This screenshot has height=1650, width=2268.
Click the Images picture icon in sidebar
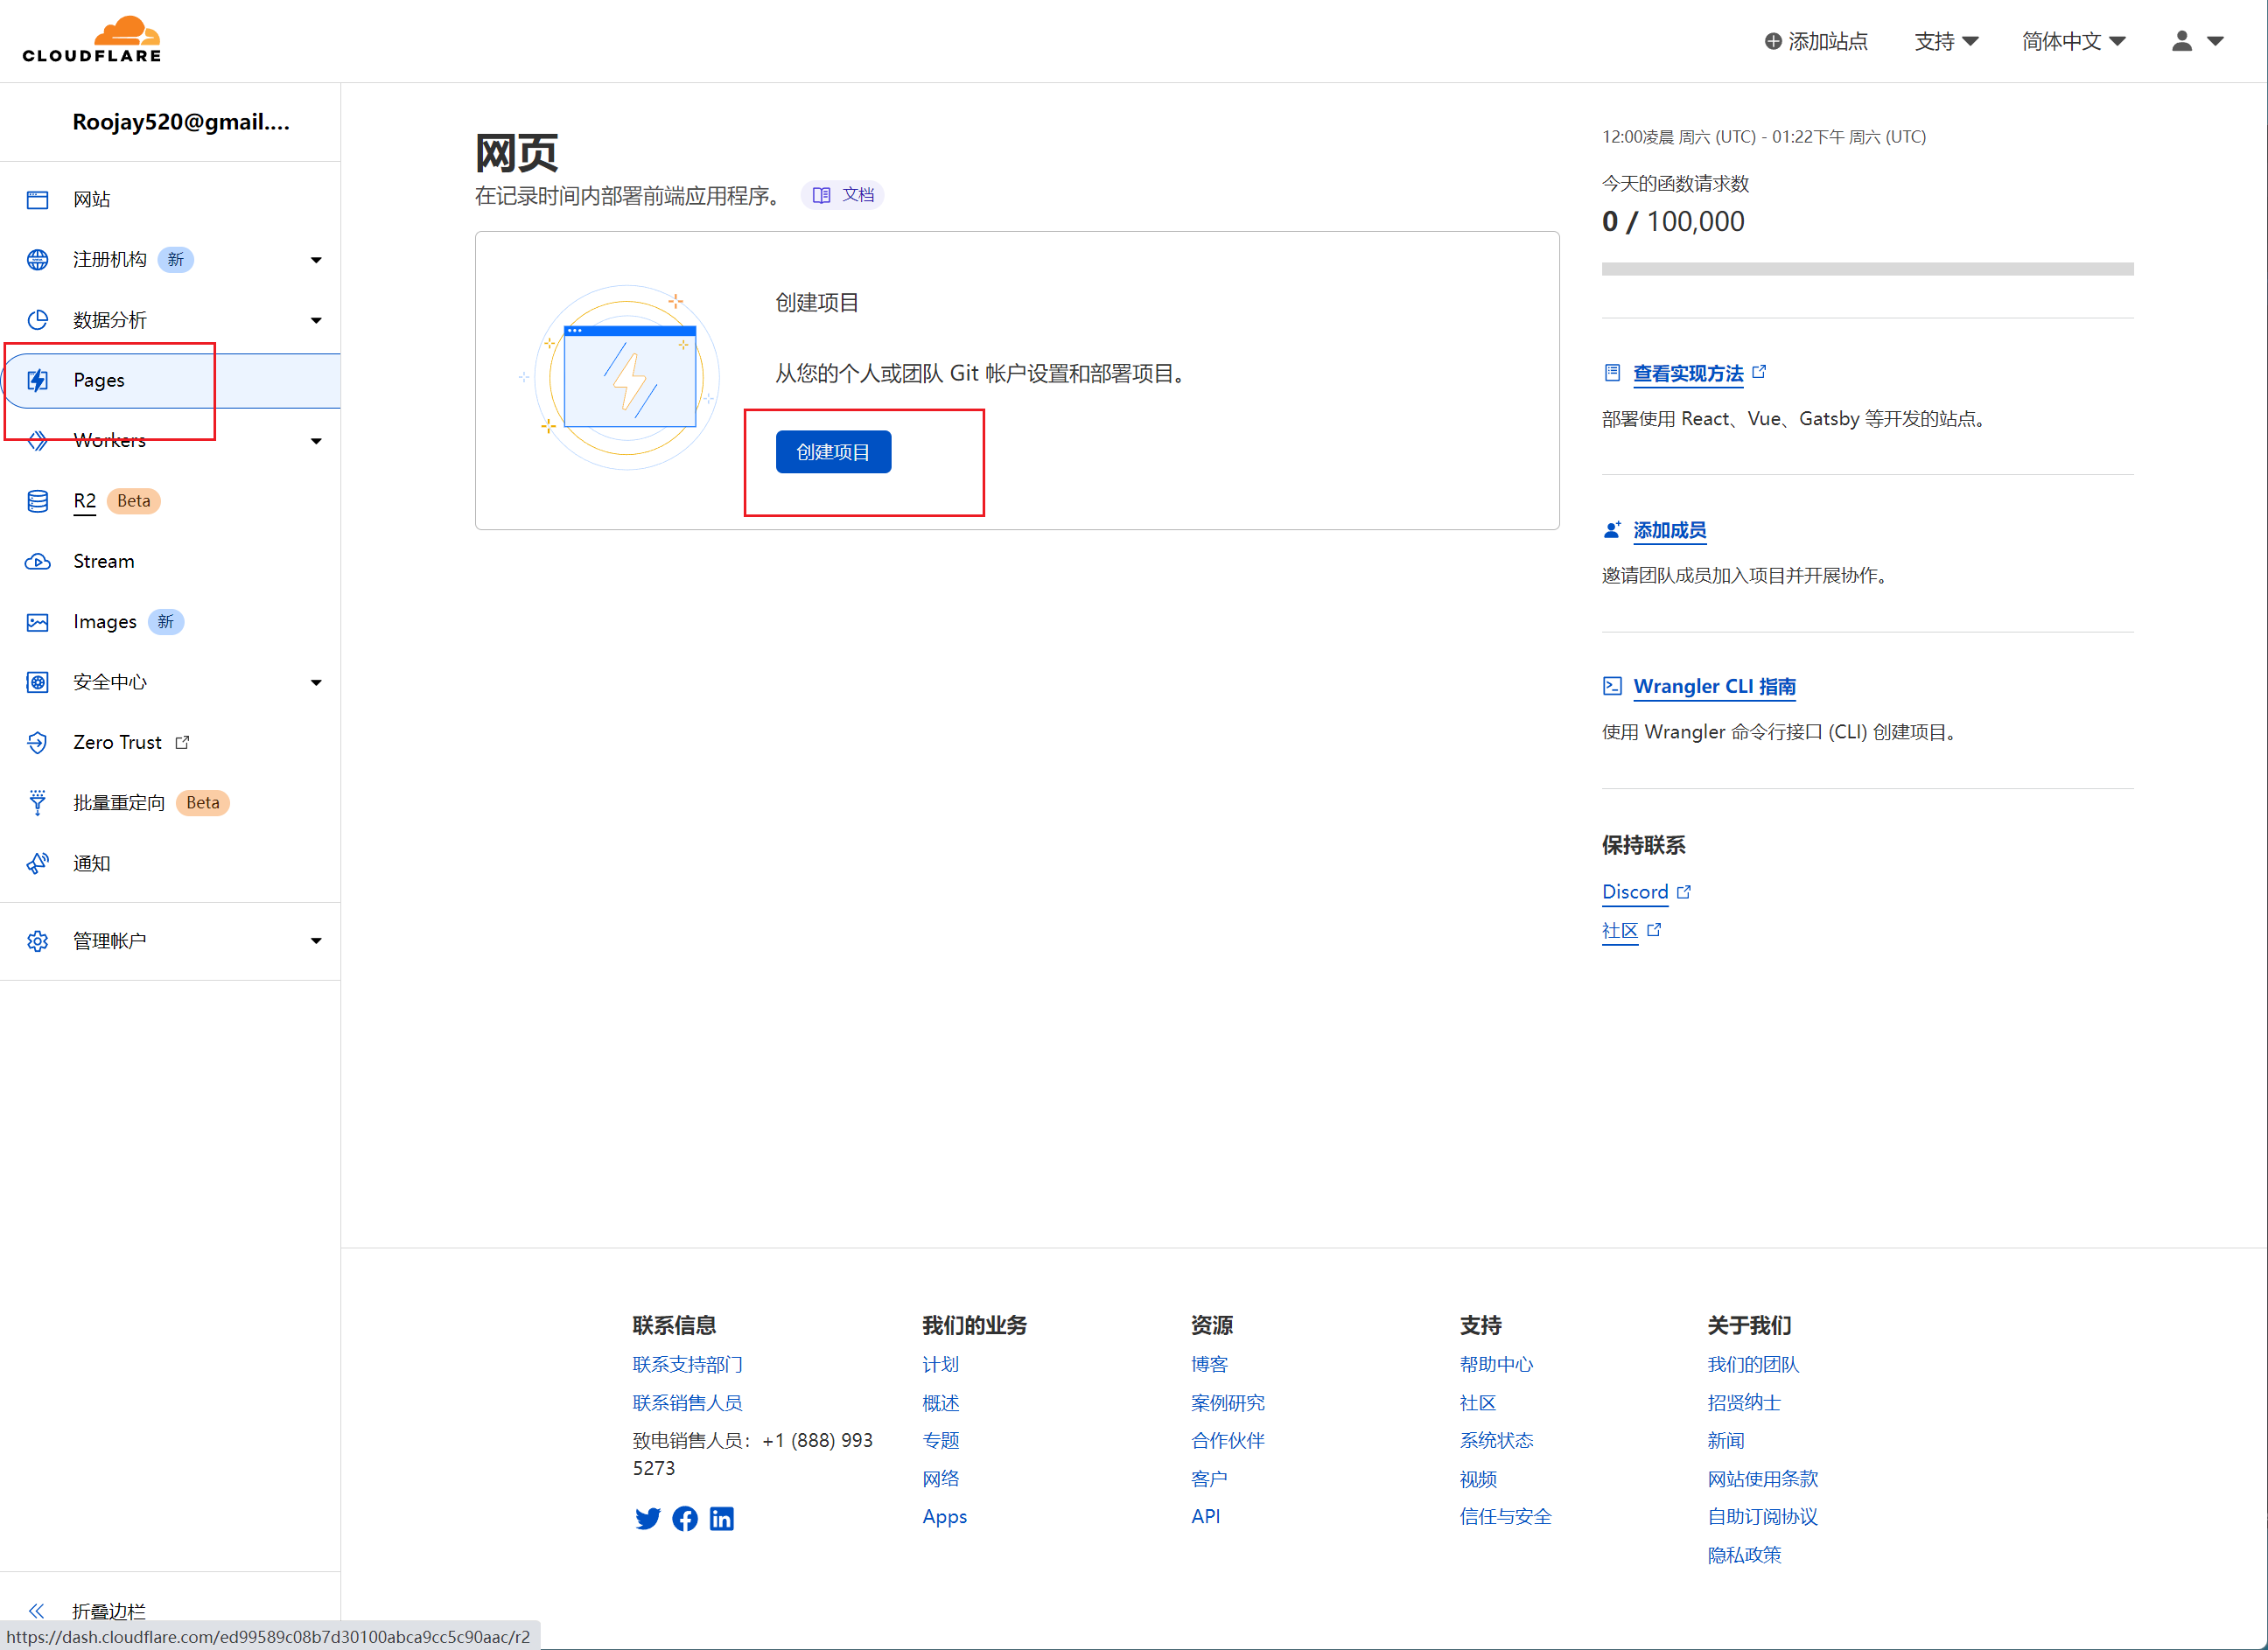[38, 622]
